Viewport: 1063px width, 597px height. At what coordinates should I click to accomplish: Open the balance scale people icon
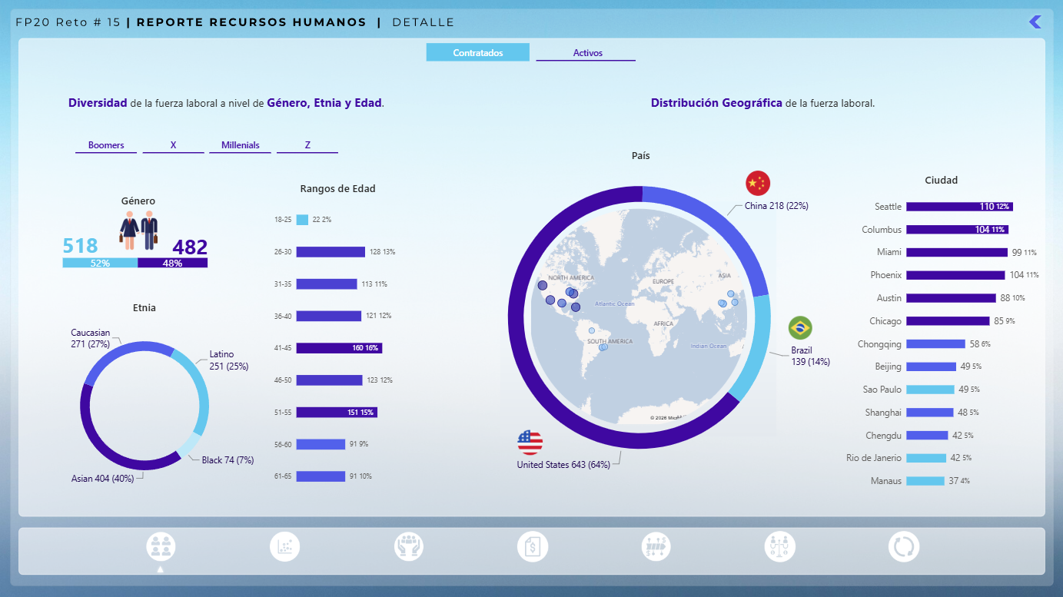(x=779, y=547)
